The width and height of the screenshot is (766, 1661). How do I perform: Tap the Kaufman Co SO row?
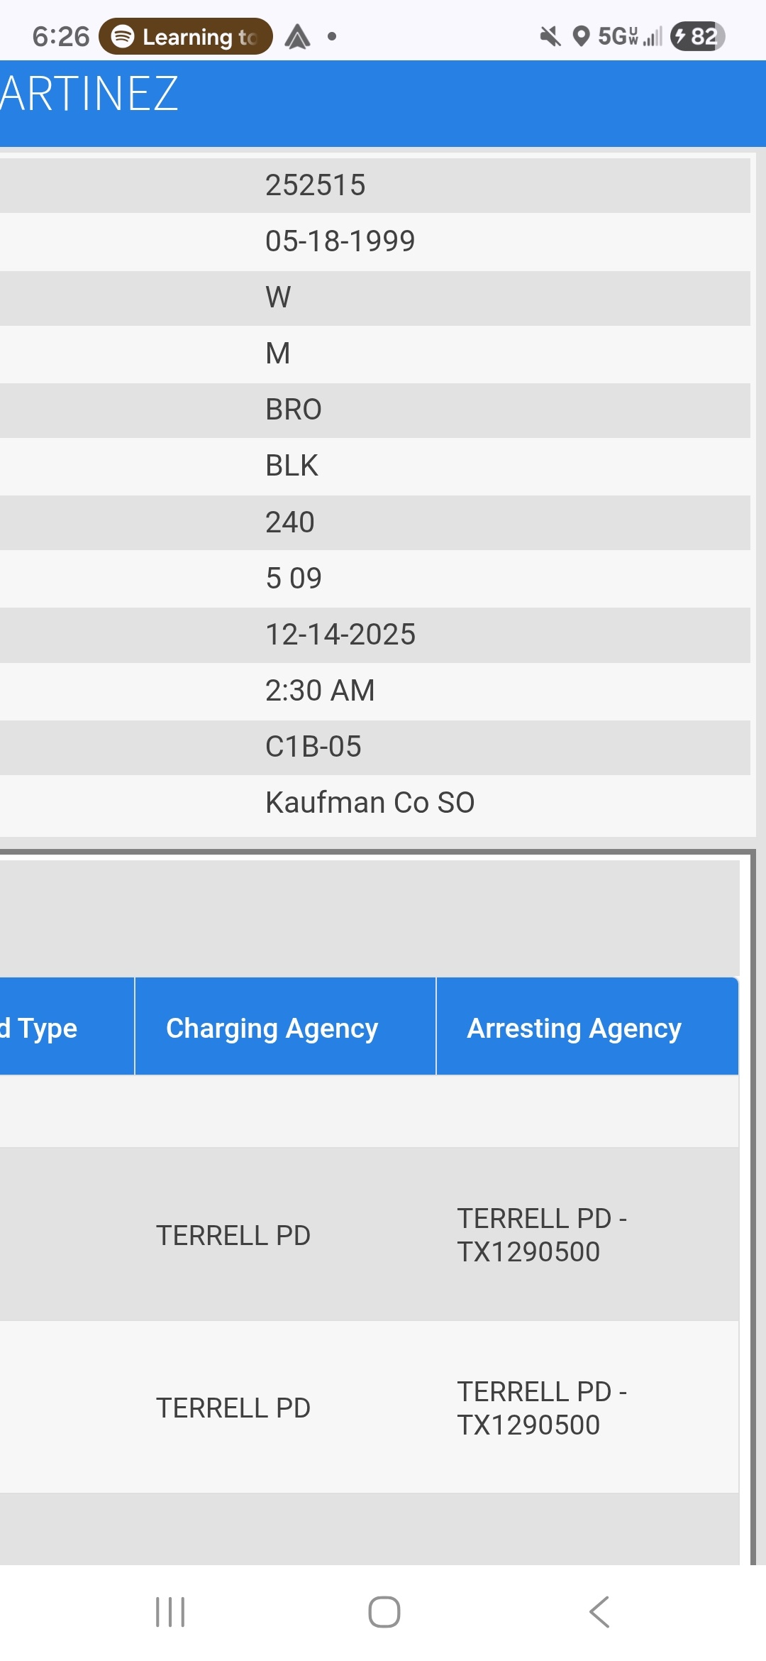370,803
